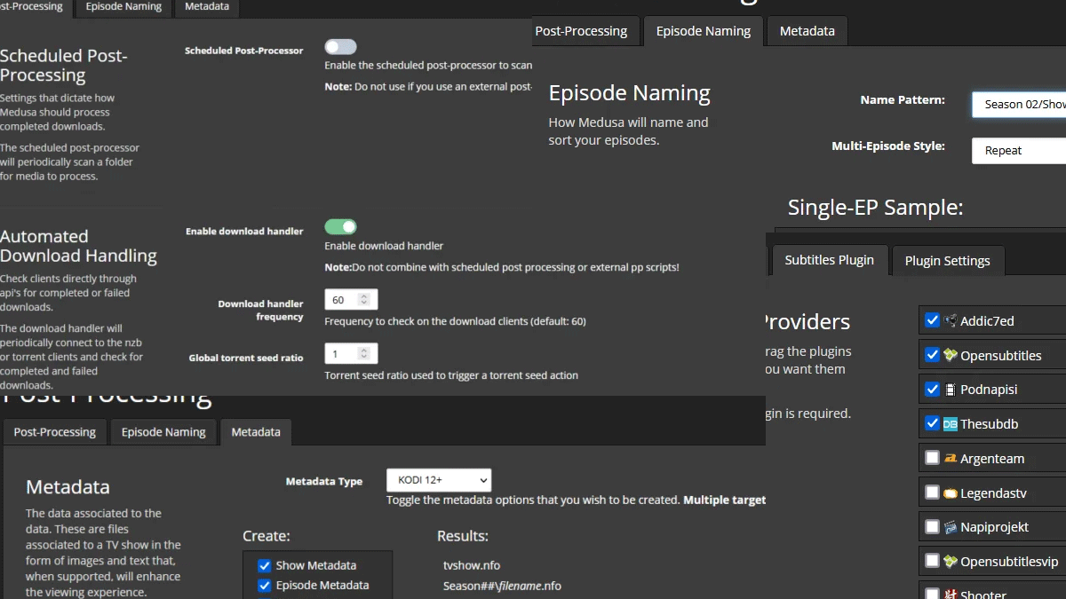
Task: Click the Addic7ed provider icon
Action: (x=951, y=321)
